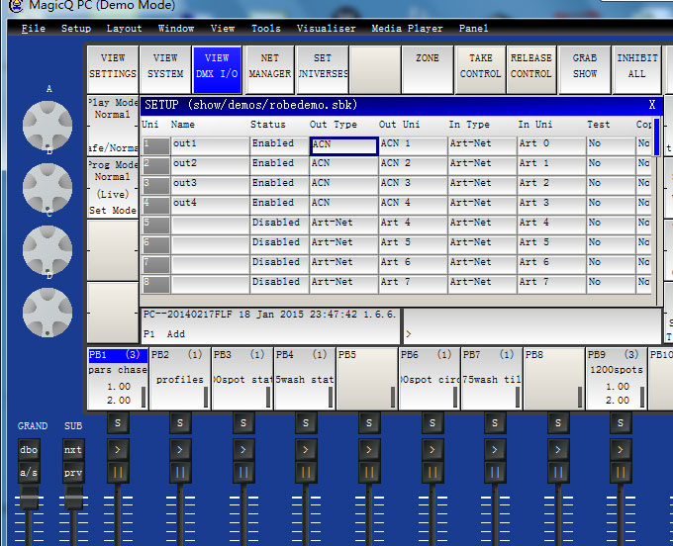Image resolution: width=673 pixels, height=546 pixels.
Task: Click the command line input field
Action: point(532,326)
